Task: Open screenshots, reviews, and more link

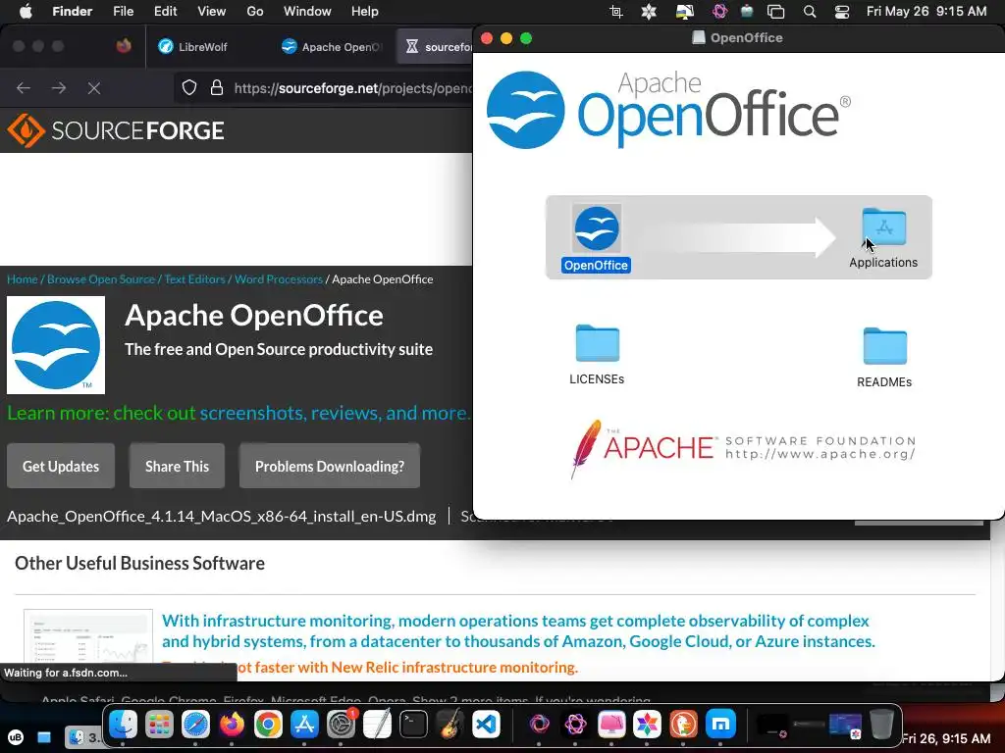Action: (336, 413)
